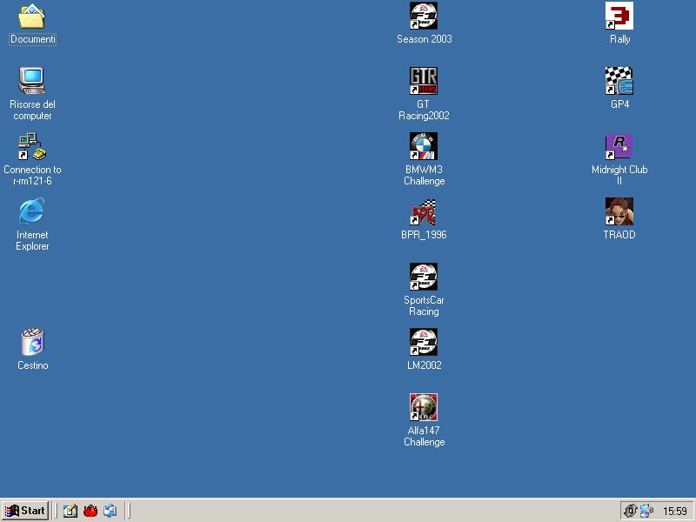
Task: Select the Connection to r-rm121-6 shortcut
Action: 32,146
